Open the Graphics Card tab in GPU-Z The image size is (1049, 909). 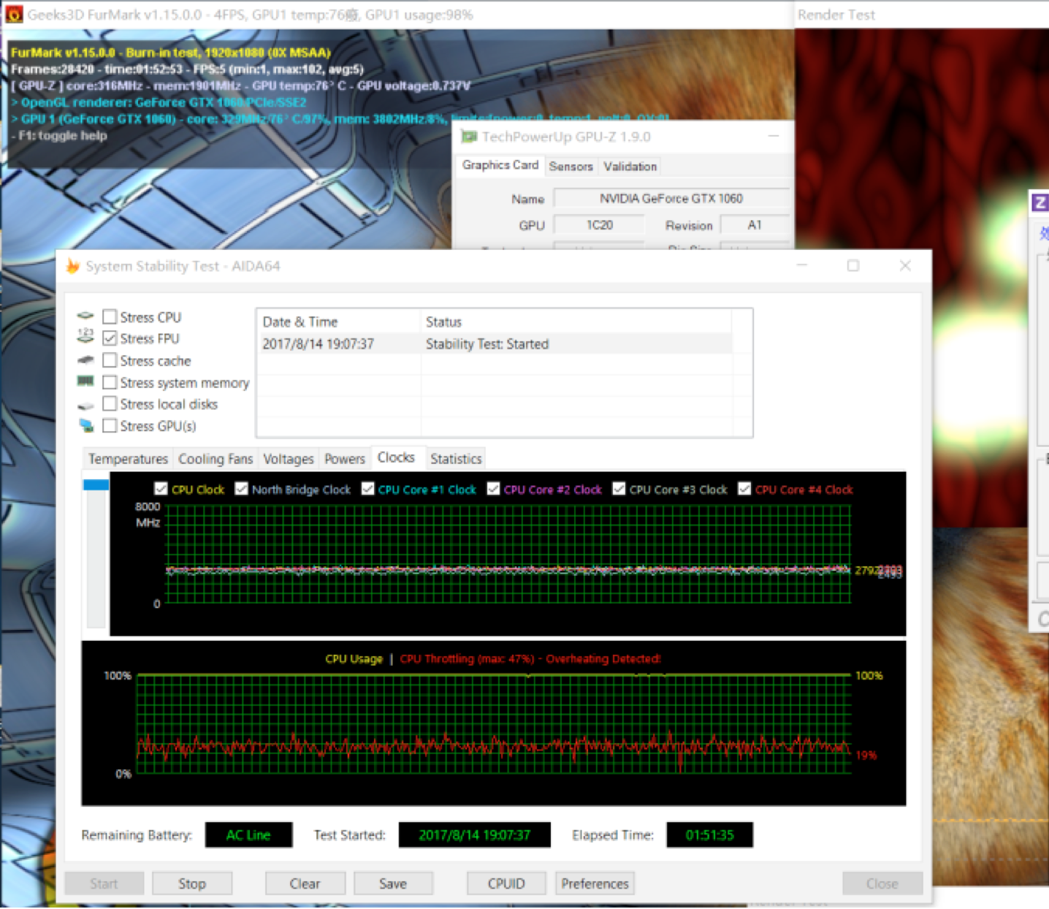(500, 165)
